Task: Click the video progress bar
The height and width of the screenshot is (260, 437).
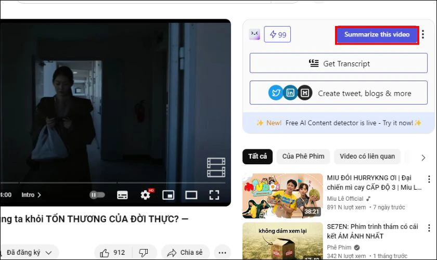Action: [113, 183]
